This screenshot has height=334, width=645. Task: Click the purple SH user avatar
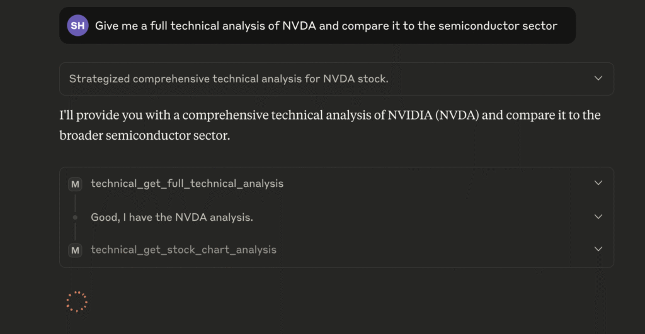(x=77, y=25)
